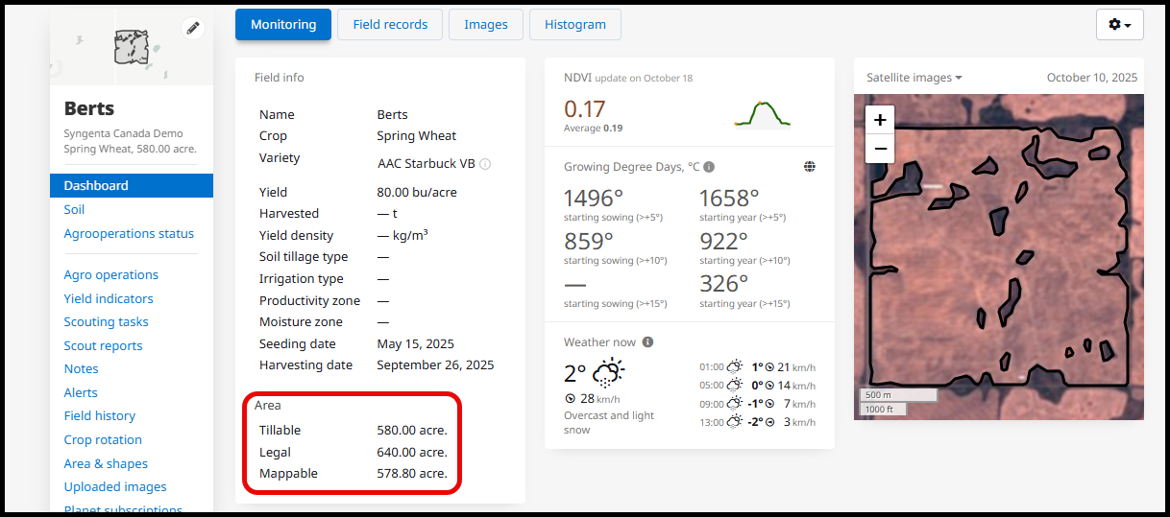Click the pencil edit field icon
The image size is (1170, 517).
193,28
